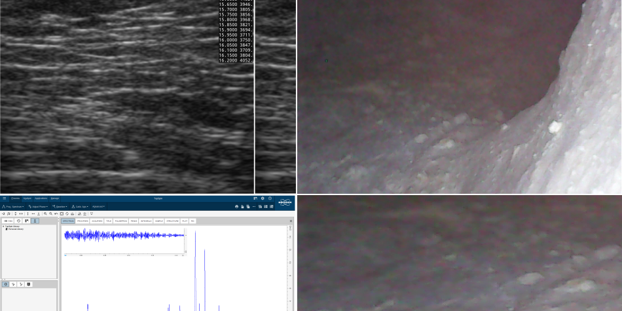622x311 pixels.
Task: Collapse the Template Library tree node
Action: click(x=3, y=227)
